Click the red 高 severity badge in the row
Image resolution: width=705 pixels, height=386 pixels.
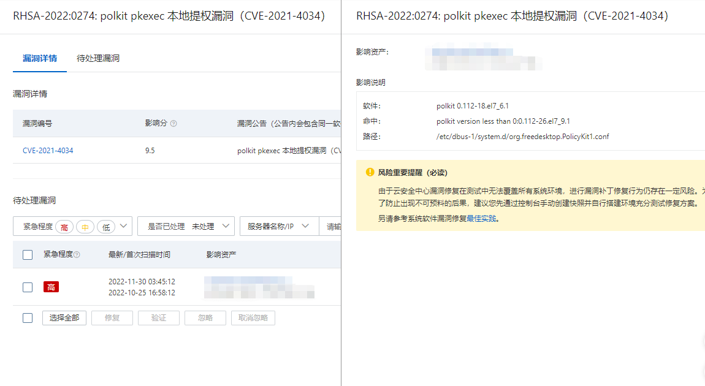pos(51,287)
